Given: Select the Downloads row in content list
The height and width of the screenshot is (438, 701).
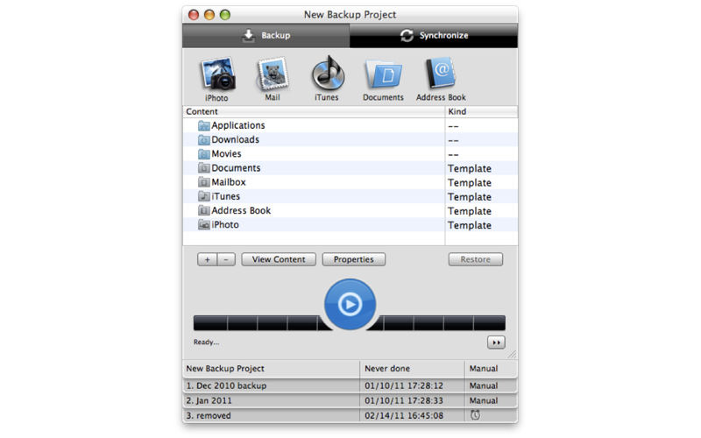Looking at the screenshot, I should 235,140.
